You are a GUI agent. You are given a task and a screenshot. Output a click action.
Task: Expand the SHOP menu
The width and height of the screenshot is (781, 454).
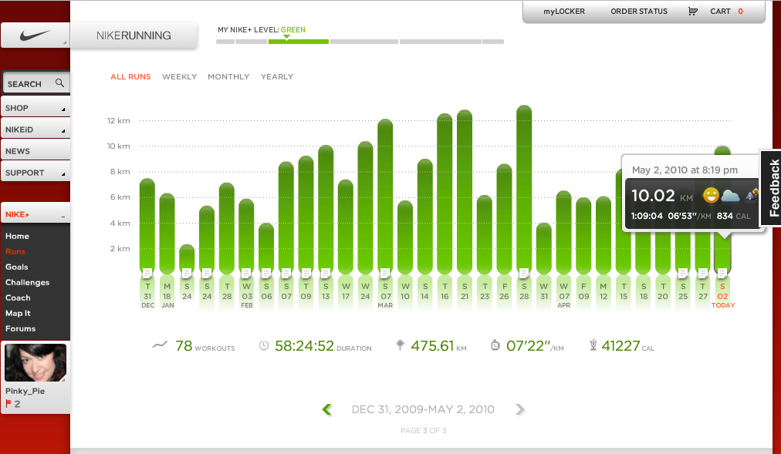pos(35,107)
